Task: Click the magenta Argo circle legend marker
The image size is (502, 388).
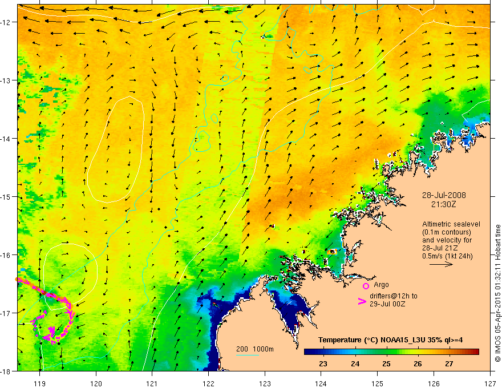Action: (366, 286)
